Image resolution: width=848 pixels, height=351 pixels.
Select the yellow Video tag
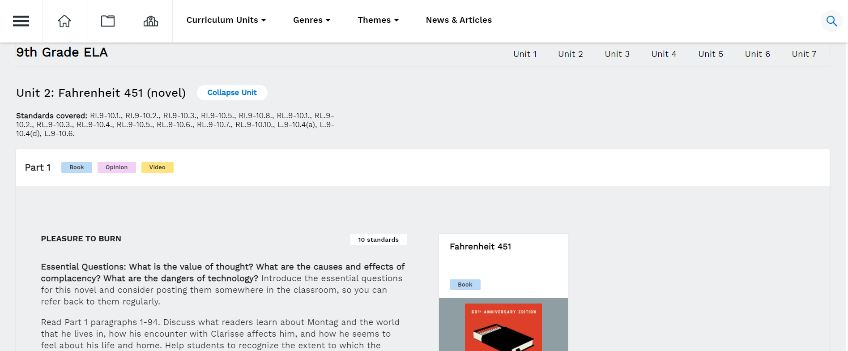(157, 167)
